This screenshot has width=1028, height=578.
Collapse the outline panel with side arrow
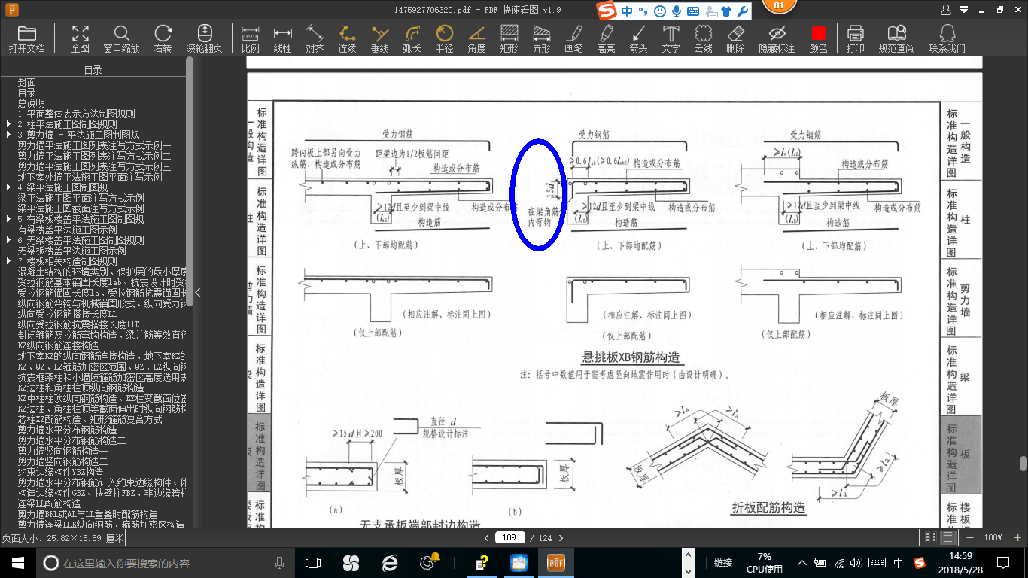197,293
